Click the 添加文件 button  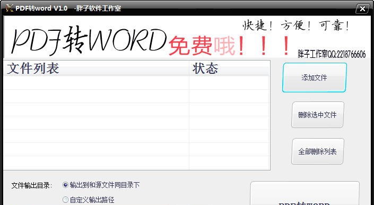pos(315,78)
